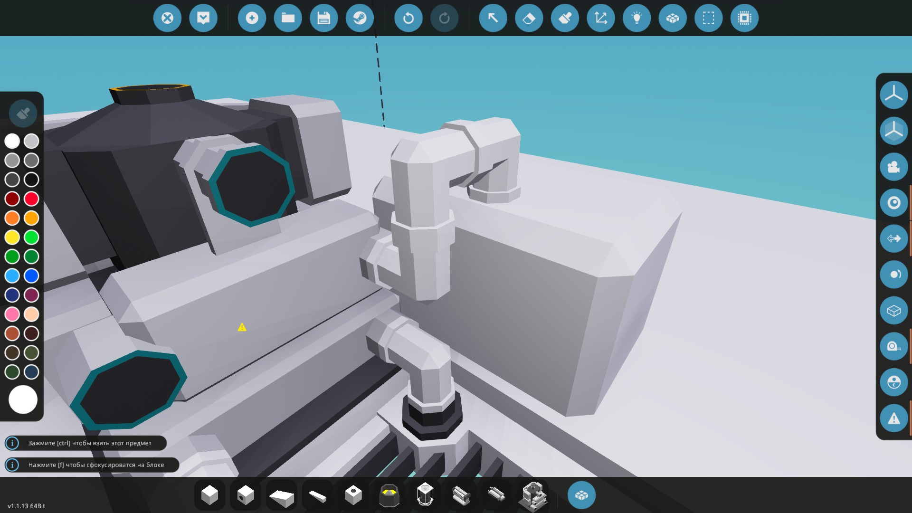
Task: Toggle the camera view sidebar button
Action: tap(893, 167)
